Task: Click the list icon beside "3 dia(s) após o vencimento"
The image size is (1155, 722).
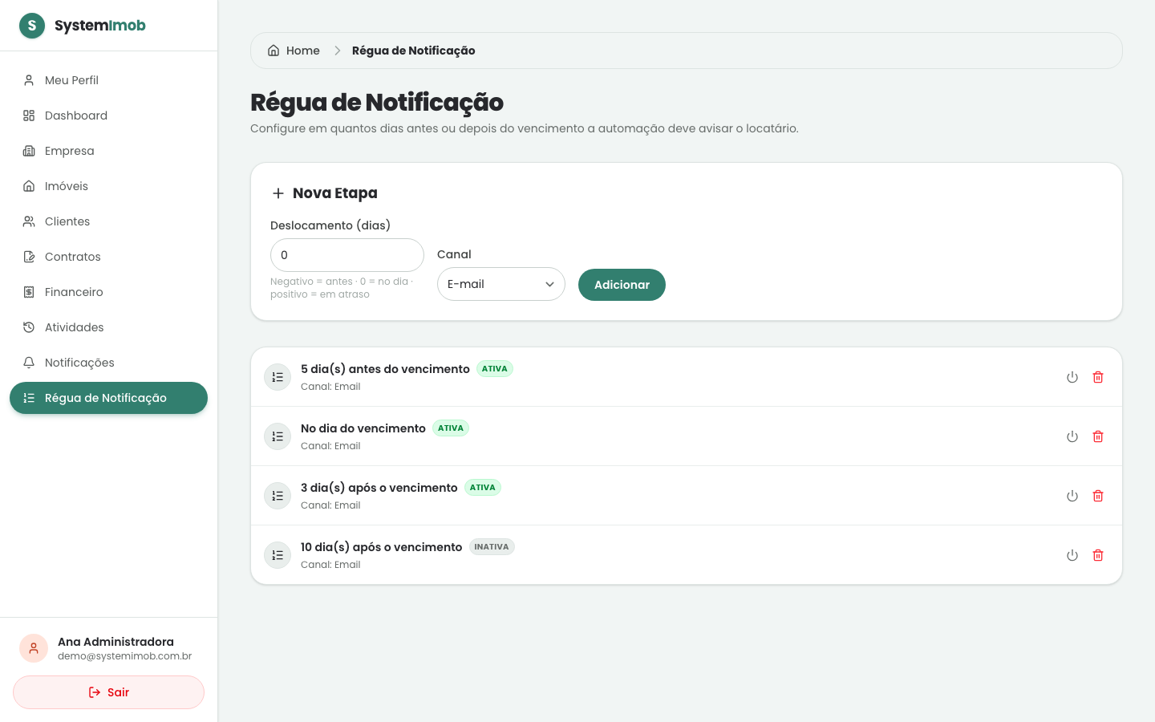Action: coord(278,496)
